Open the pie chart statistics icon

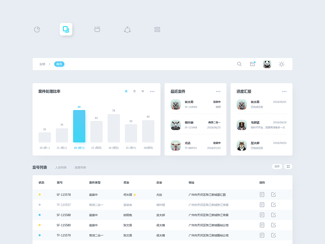click(x=37, y=29)
